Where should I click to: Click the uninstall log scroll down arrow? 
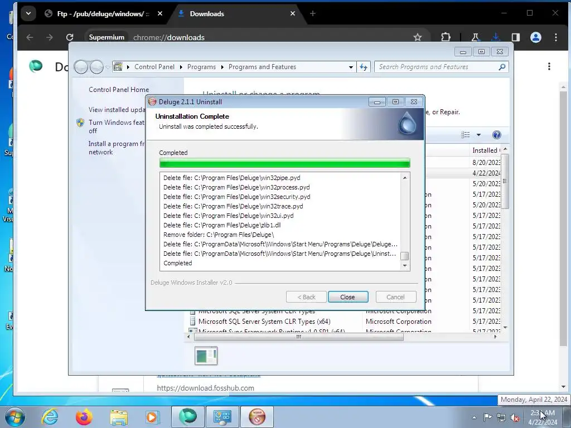tap(405, 266)
